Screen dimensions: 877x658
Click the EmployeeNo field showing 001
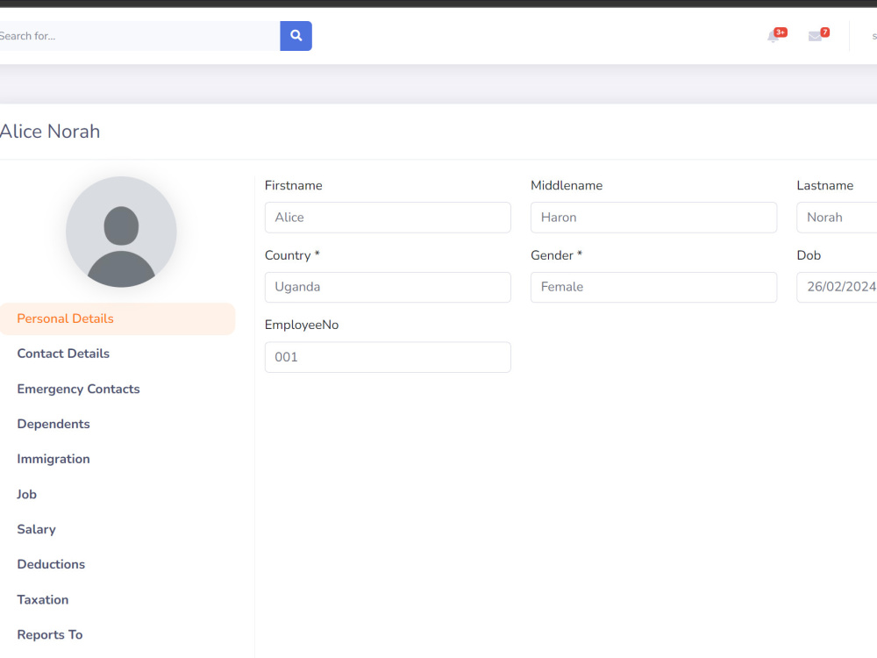(388, 357)
